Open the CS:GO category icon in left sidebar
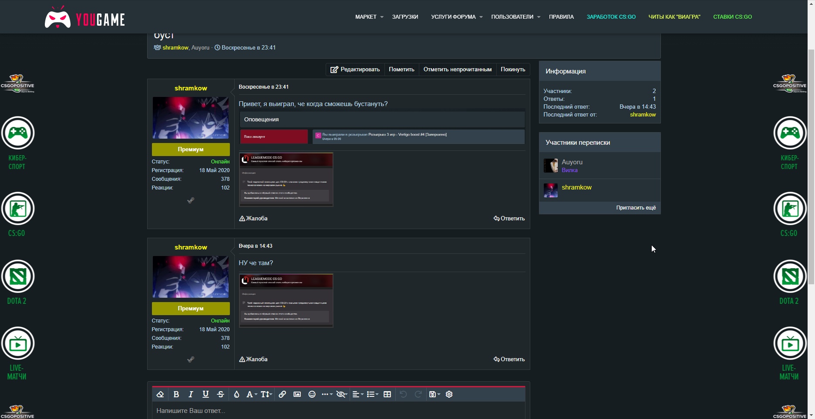The width and height of the screenshot is (815, 419). tap(17, 209)
